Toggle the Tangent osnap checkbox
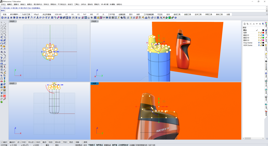The image size is (268, 146). [48, 142]
